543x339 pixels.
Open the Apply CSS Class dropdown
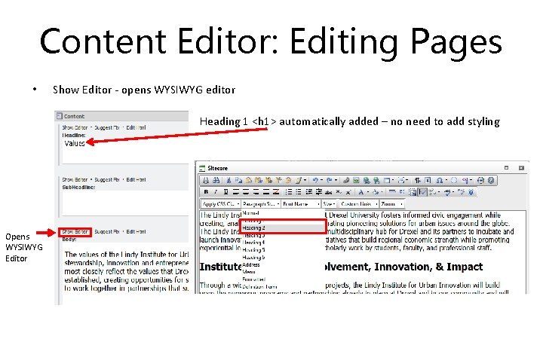point(220,204)
